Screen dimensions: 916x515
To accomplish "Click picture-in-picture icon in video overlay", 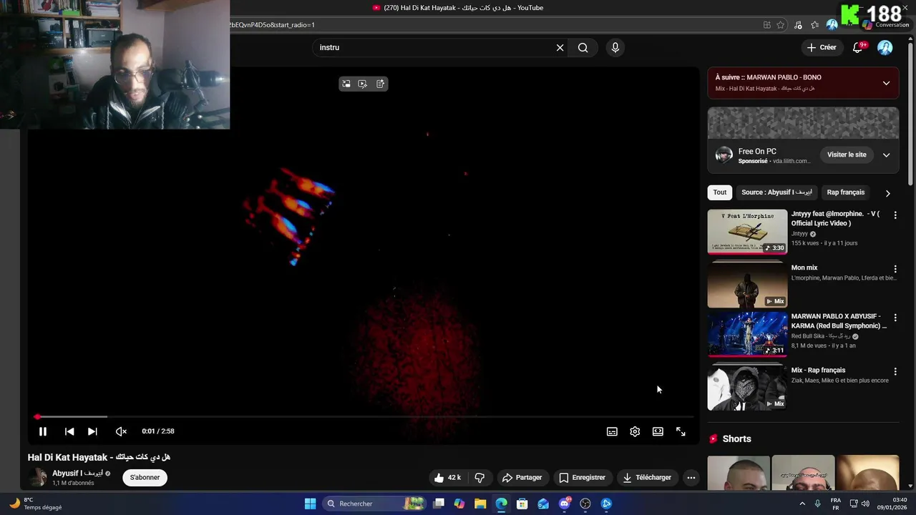I will (x=346, y=84).
